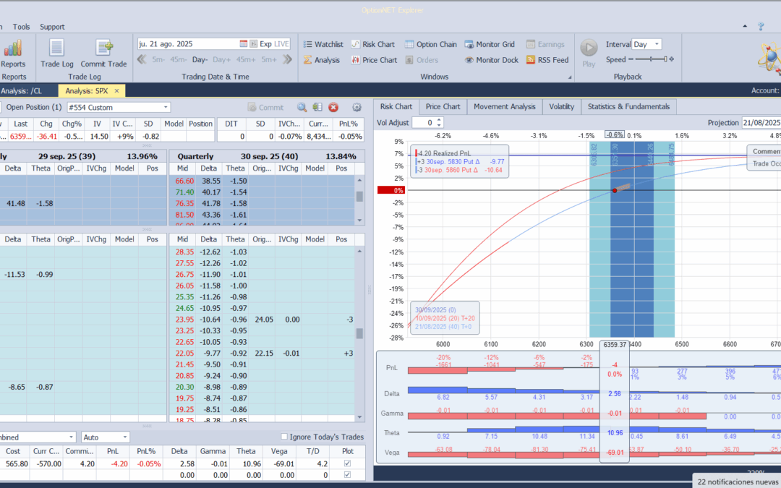Increase Vol Adjust with up stepper
This screenshot has height=488, width=781.
[439, 120]
